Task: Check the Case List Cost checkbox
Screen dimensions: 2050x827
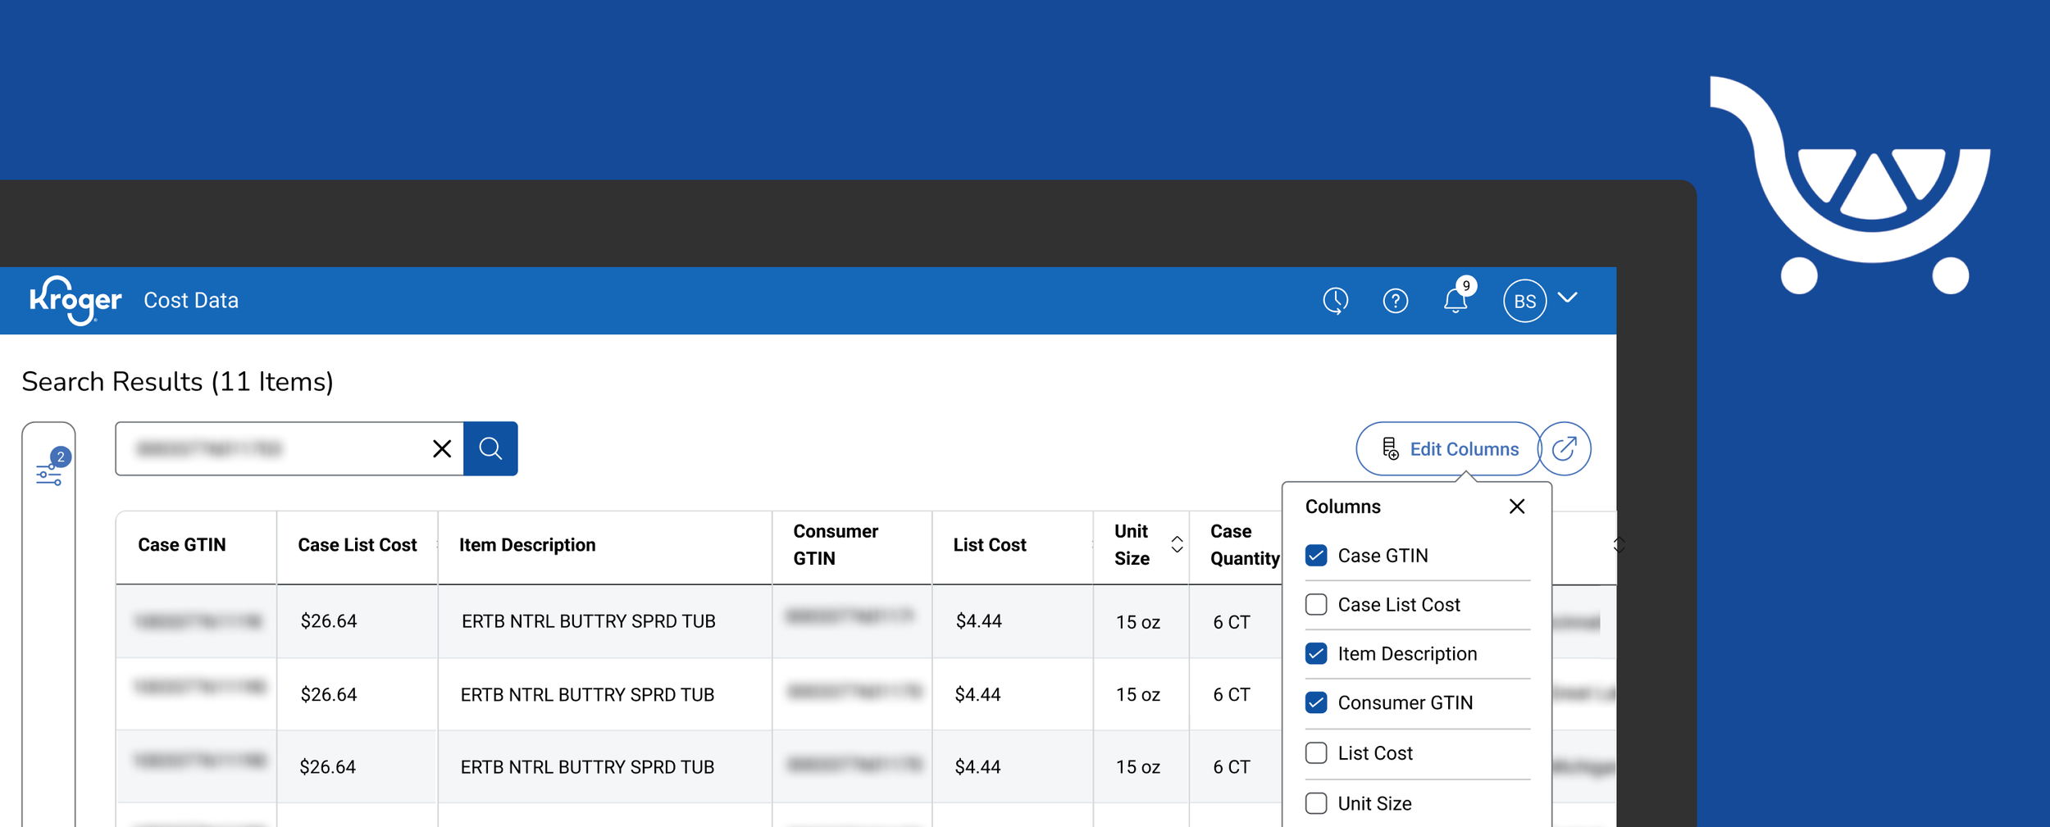Action: pos(1316,605)
